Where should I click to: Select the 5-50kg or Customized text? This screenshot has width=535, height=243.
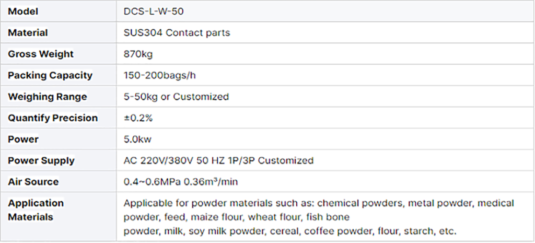click(176, 97)
